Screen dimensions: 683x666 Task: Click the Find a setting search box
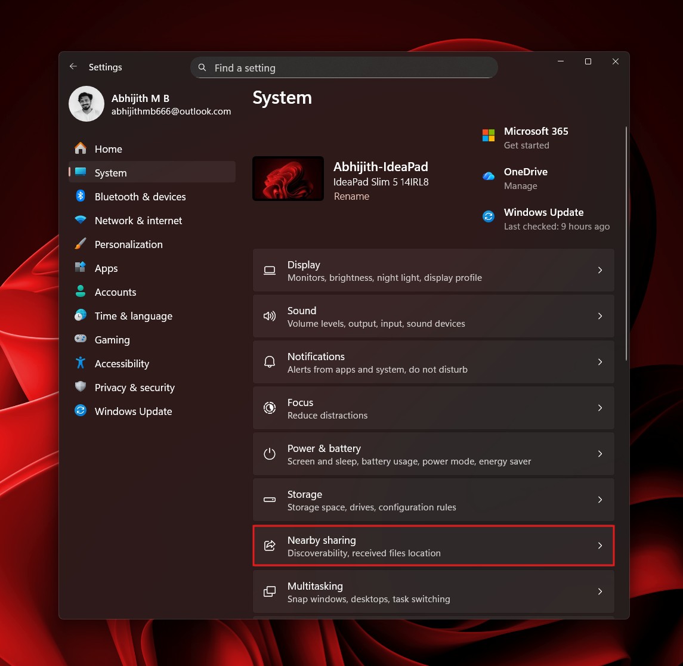[x=344, y=67]
